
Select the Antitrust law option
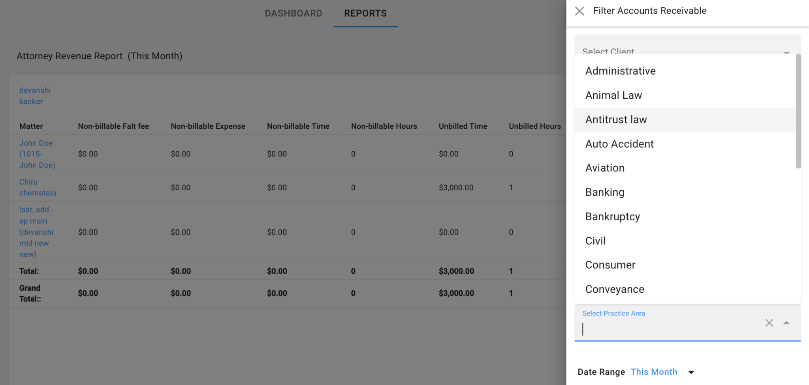[616, 120]
